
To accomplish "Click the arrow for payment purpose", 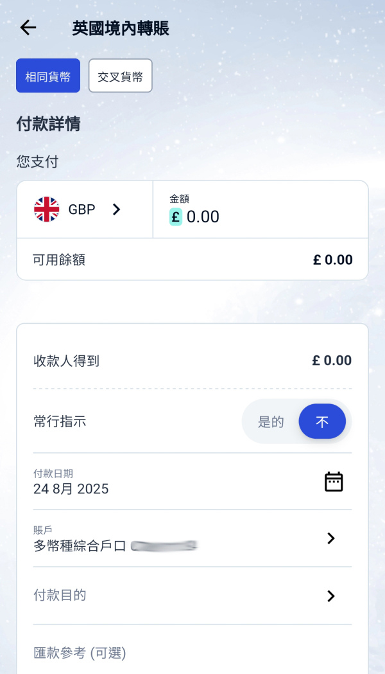I will pos(330,596).
